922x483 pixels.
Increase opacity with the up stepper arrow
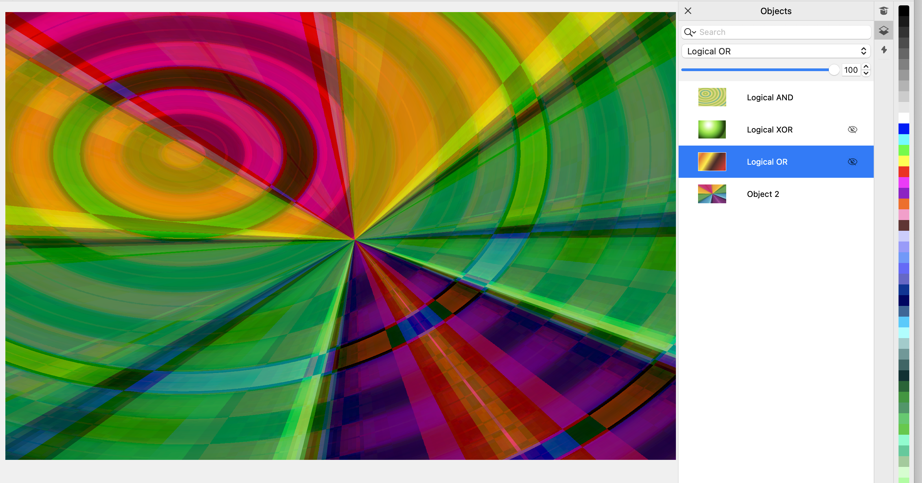866,67
